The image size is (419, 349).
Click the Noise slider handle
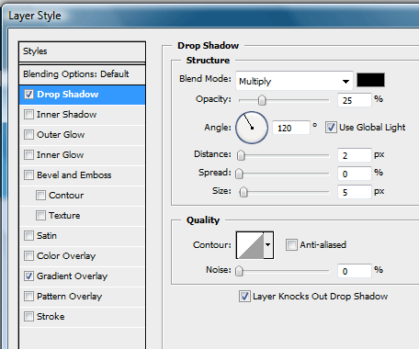(x=239, y=271)
